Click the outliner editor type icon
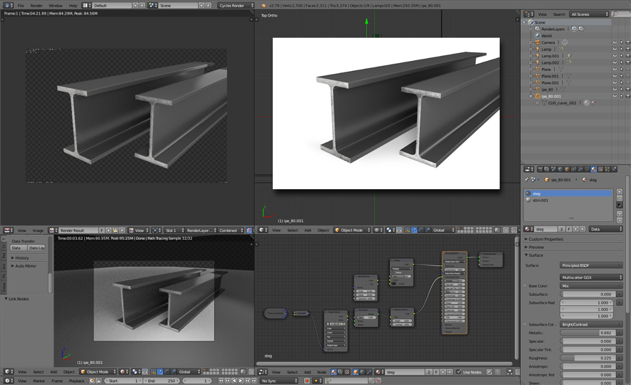This screenshot has height=385, width=631. pos(529,14)
